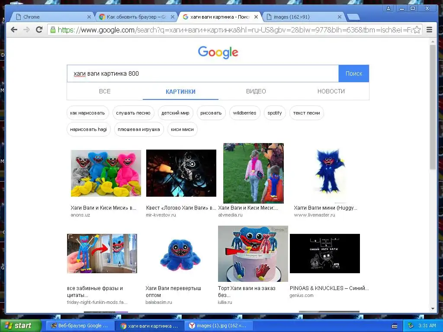Select the КАРТИНКИ search tab
This screenshot has width=443, height=332.
tap(180, 92)
